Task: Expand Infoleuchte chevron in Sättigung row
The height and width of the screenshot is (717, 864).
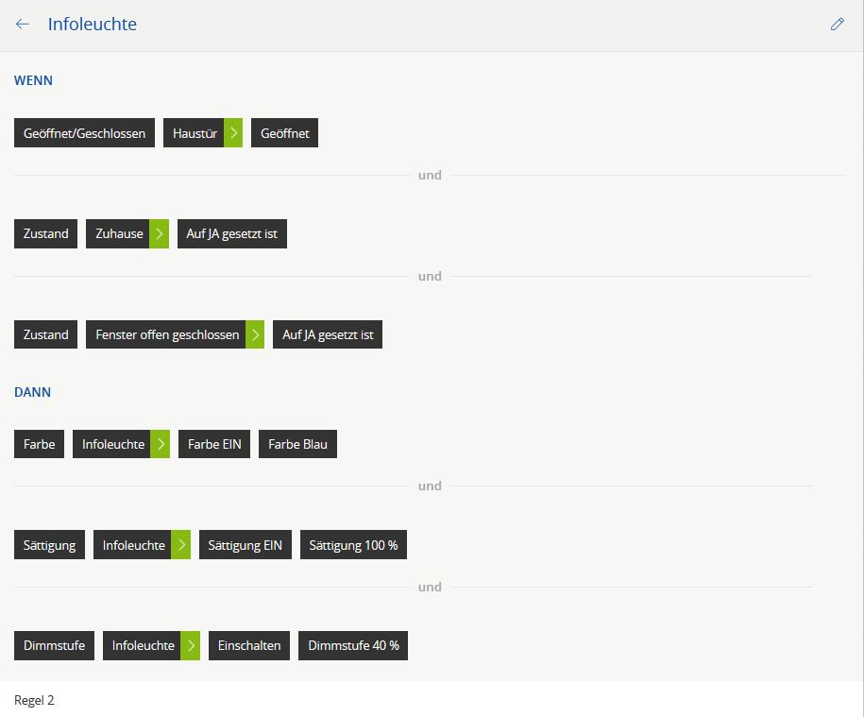Action: coord(181,545)
